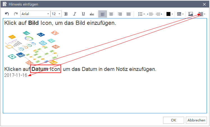Expand the bullet list style arrow

click(x=144, y=14)
